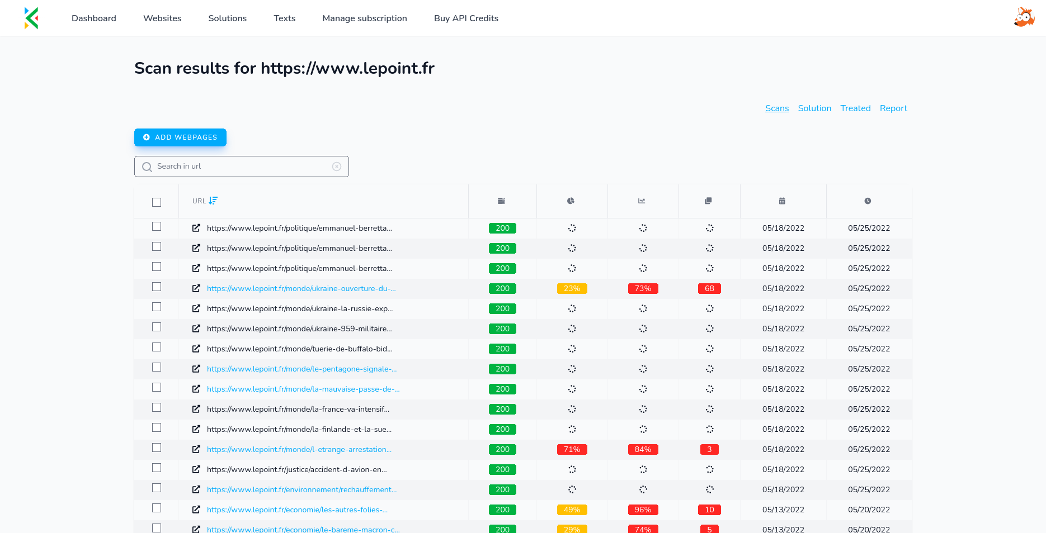Switch to the Report tab link
Image resolution: width=1046 pixels, height=533 pixels.
[x=893, y=108]
